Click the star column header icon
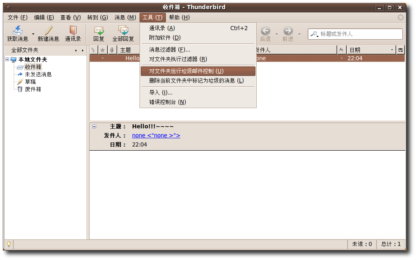Screen dimensions: 416x260 (x=102, y=50)
